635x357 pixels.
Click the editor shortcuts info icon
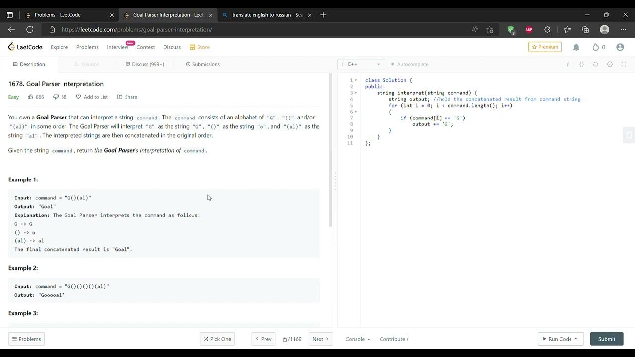click(x=568, y=64)
